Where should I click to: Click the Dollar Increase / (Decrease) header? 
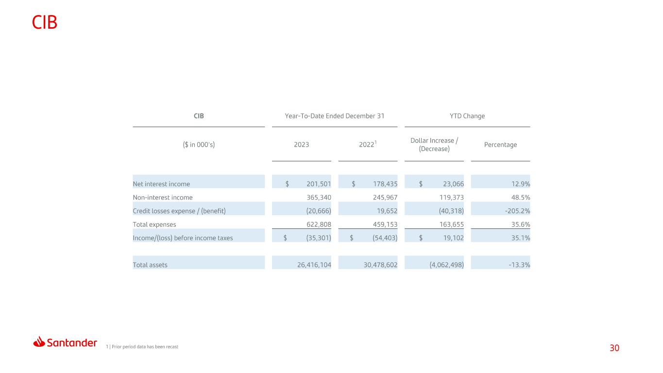(x=434, y=145)
